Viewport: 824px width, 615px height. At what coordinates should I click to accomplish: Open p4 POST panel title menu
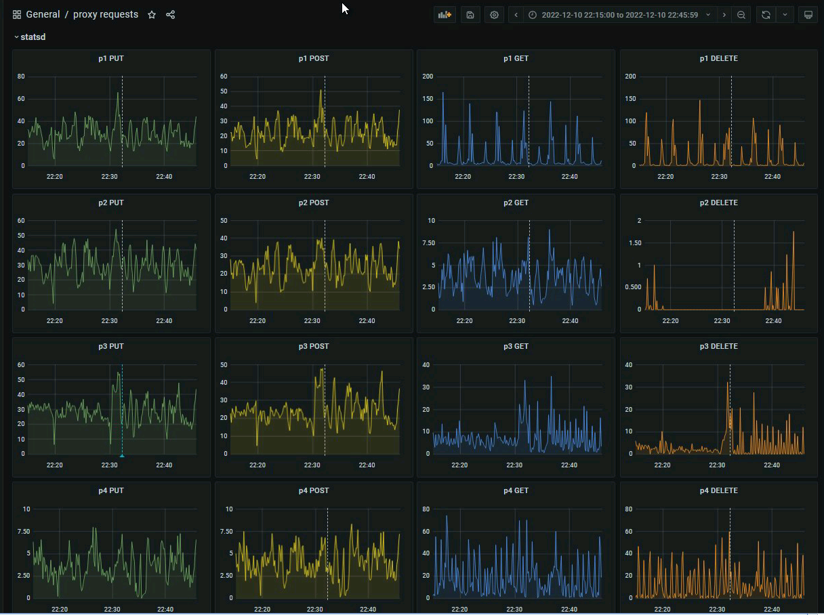pos(314,490)
